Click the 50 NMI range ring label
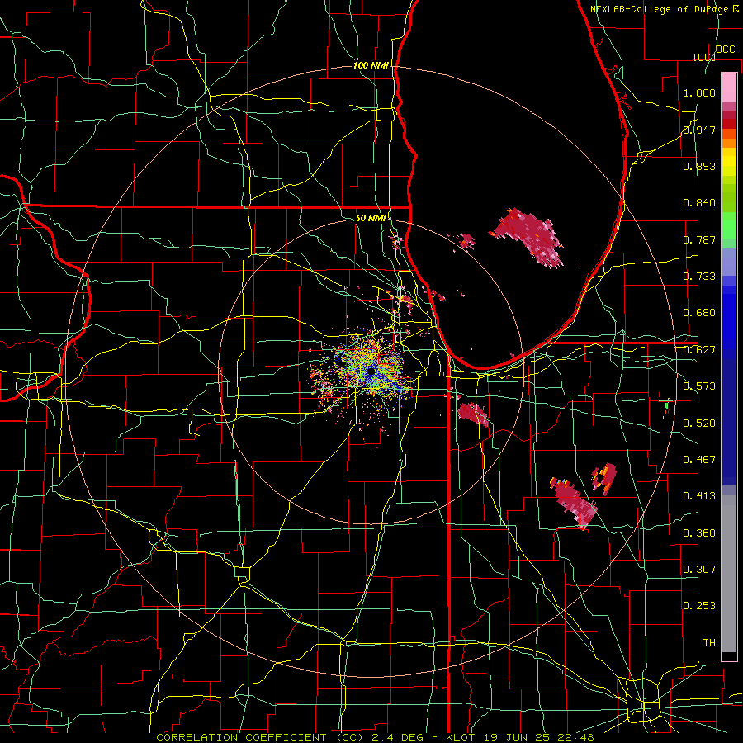 pos(371,218)
